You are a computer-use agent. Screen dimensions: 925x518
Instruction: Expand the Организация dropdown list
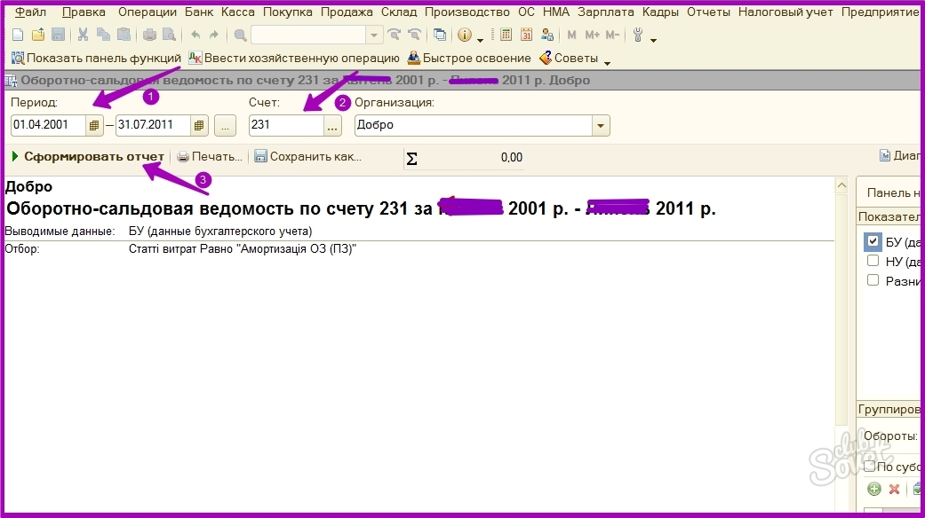pyautogui.click(x=602, y=126)
